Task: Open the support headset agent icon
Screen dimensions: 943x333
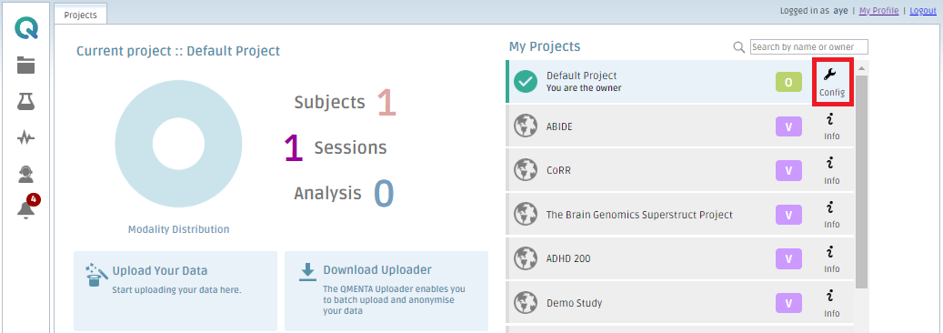Action: (25, 175)
